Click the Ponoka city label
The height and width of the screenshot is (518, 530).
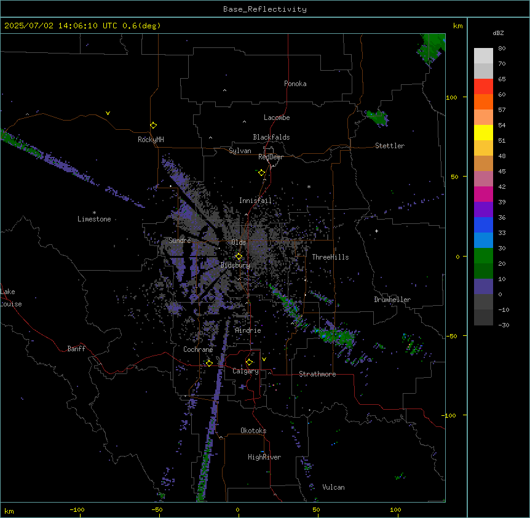(295, 84)
